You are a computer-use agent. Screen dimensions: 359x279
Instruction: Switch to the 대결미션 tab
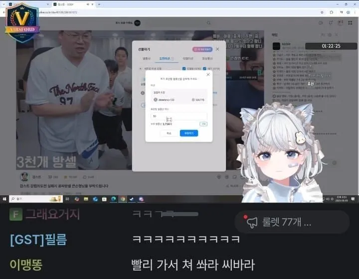[188, 59]
